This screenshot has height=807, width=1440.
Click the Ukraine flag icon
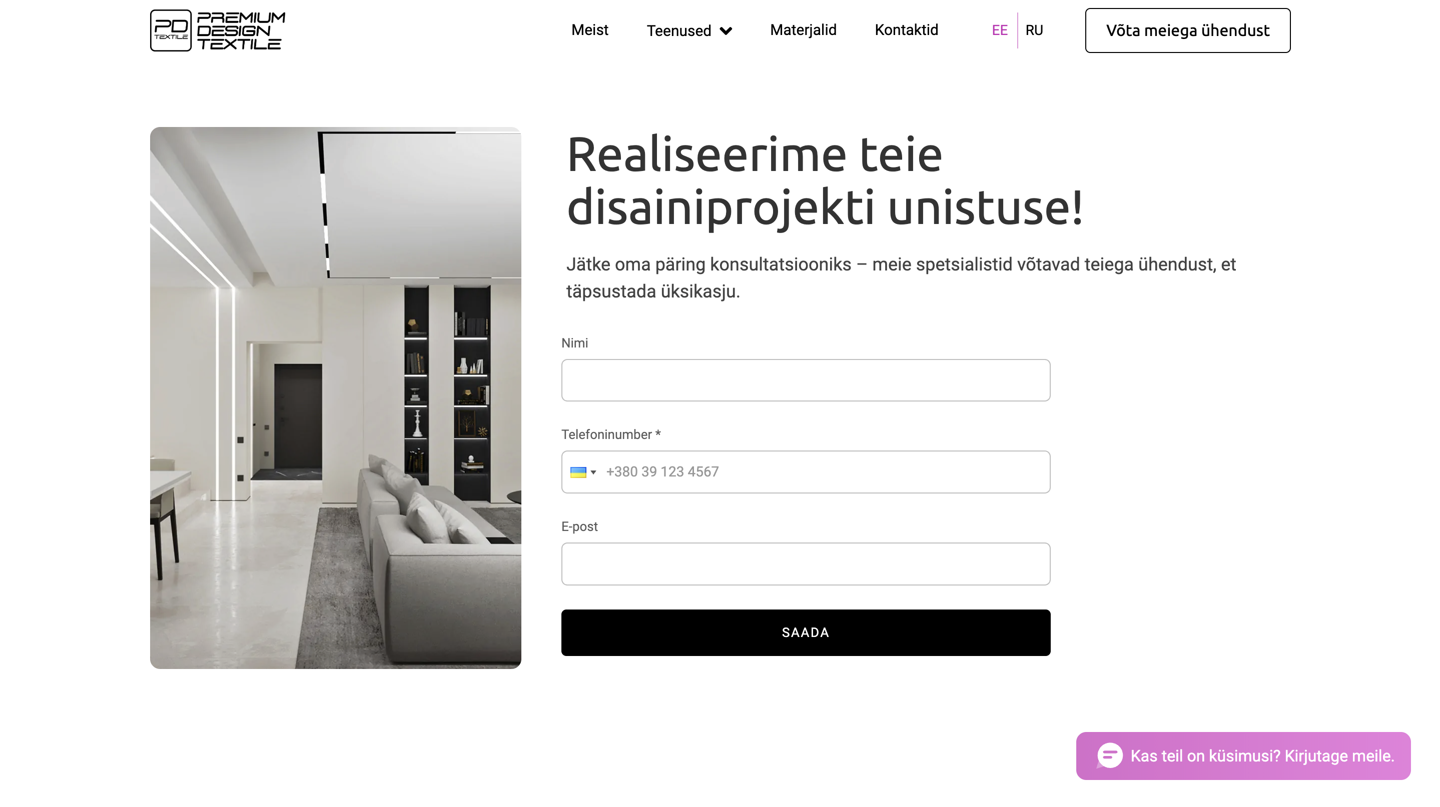click(x=577, y=472)
